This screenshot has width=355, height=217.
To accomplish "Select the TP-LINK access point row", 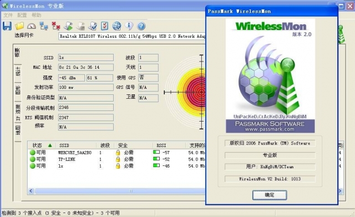I will [x=116, y=159].
